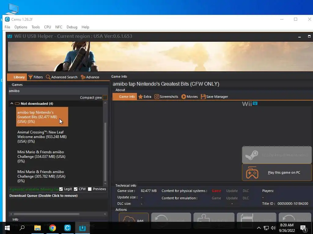
Task: Click Play this game on PC
Action: point(277,172)
